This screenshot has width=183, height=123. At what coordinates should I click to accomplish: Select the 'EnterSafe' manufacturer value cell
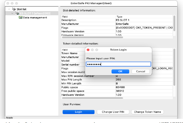coord(122,24)
